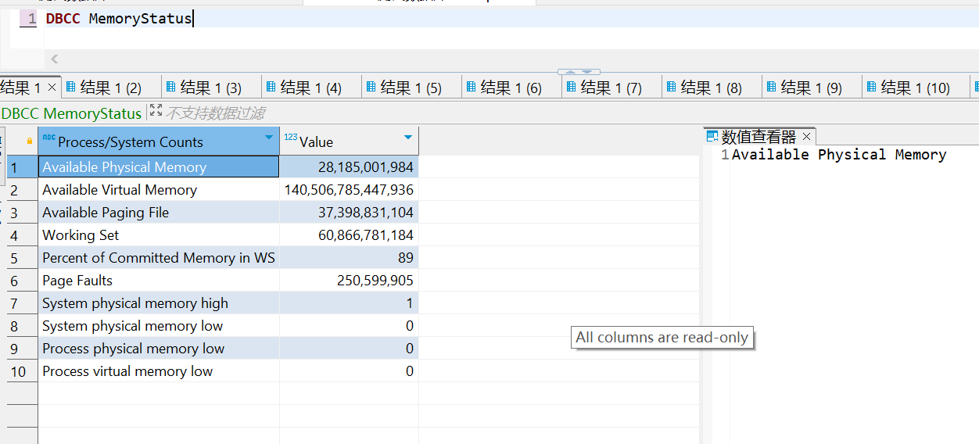Open the Value column dropdown arrow
The width and height of the screenshot is (979, 444).
(407, 138)
